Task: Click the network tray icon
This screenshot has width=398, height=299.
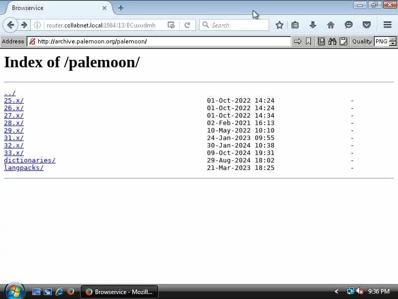Action: [x=350, y=291]
